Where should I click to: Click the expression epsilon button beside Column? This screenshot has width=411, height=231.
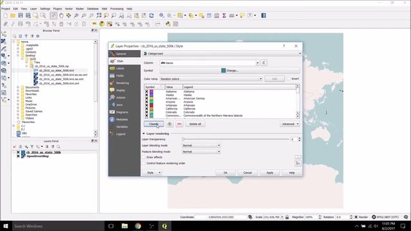click(x=264, y=63)
